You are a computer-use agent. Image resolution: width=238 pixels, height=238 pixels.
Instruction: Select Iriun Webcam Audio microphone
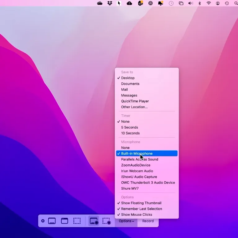pos(147,171)
